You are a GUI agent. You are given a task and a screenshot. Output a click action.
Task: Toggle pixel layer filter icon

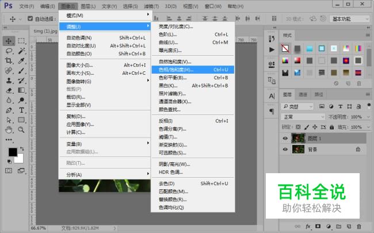point(322,106)
